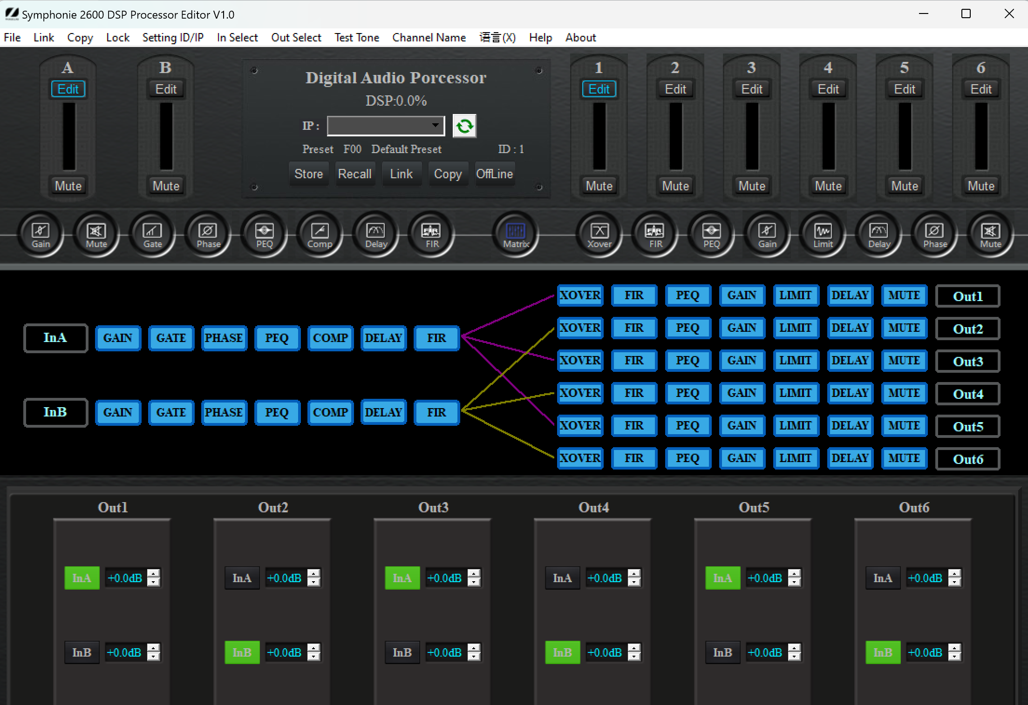
Task: Click the green refresh IP icon
Action: pyautogui.click(x=464, y=126)
